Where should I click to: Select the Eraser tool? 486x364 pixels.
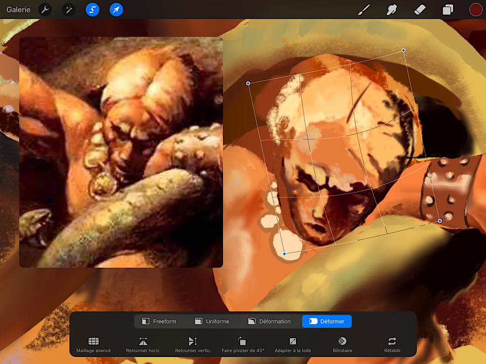[x=420, y=10]
